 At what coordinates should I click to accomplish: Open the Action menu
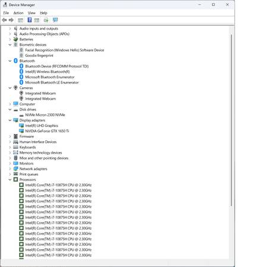18,13
